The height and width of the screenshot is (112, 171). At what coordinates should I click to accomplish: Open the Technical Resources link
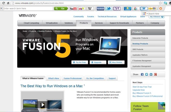coord(107,17)
